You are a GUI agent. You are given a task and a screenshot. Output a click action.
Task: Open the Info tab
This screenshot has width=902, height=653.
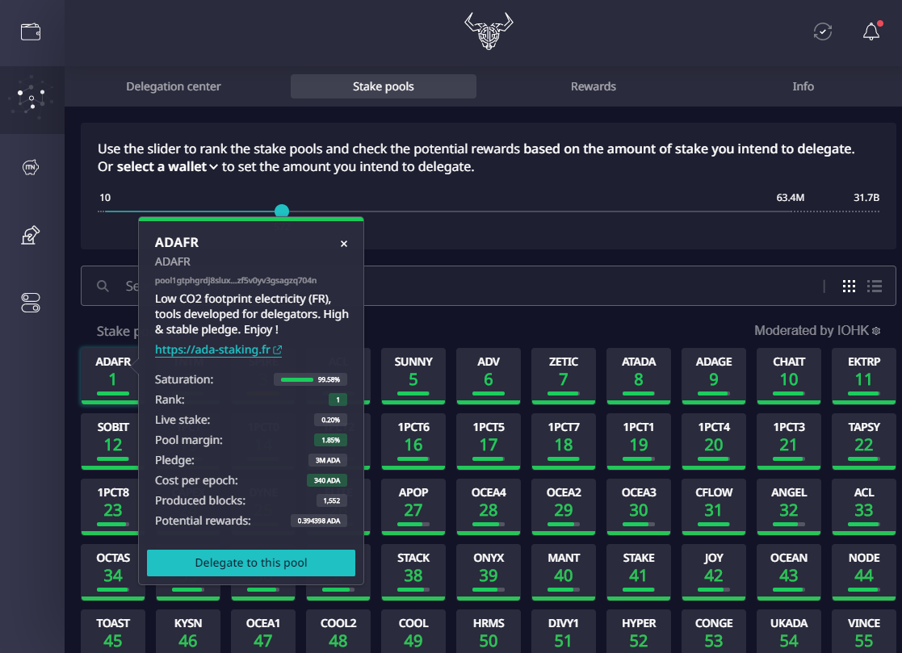pos(803,86)
